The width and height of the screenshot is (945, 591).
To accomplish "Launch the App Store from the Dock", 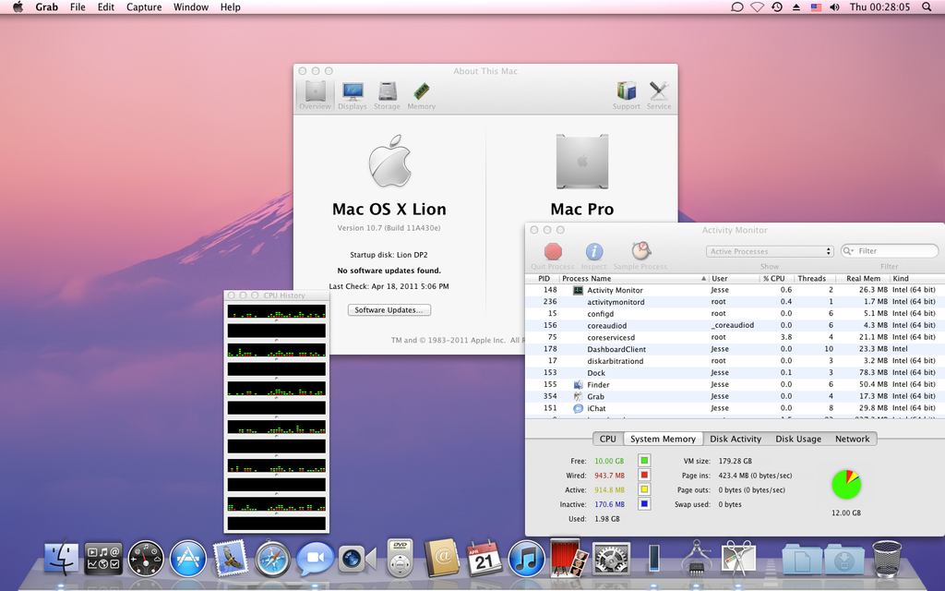I will 188,558.
